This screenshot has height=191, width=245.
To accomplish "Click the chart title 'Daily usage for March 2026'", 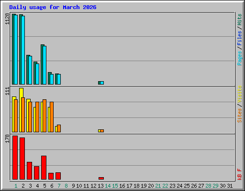I will [x=53, y=7].
